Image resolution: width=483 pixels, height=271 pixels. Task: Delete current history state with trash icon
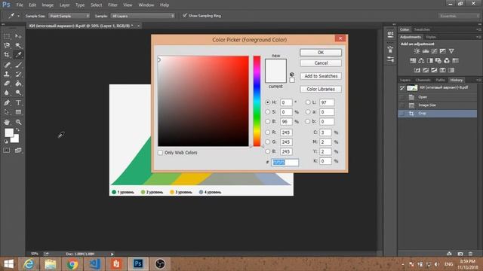470,254
